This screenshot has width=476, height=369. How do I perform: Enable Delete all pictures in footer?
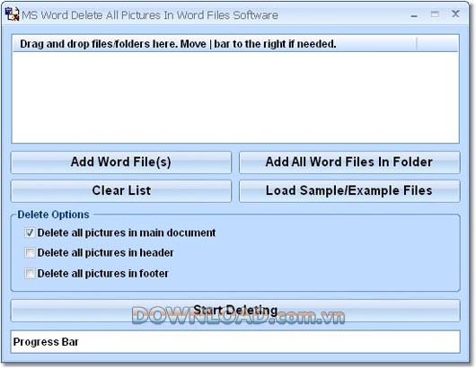click(30, 274)
